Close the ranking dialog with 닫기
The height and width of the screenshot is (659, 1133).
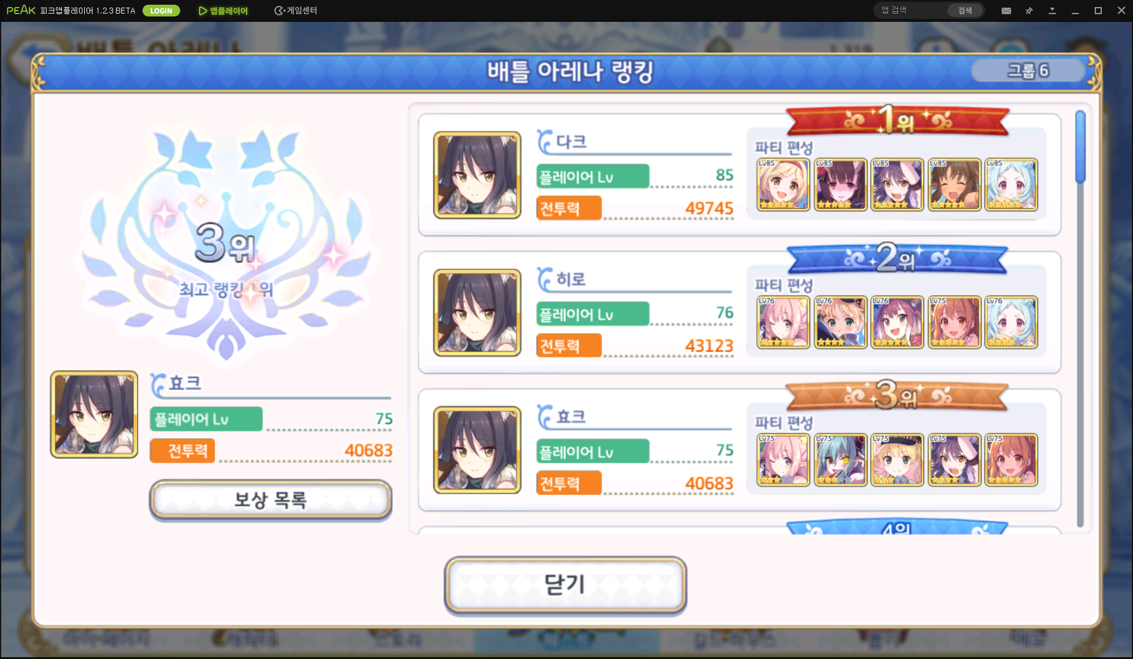point(565,585)
